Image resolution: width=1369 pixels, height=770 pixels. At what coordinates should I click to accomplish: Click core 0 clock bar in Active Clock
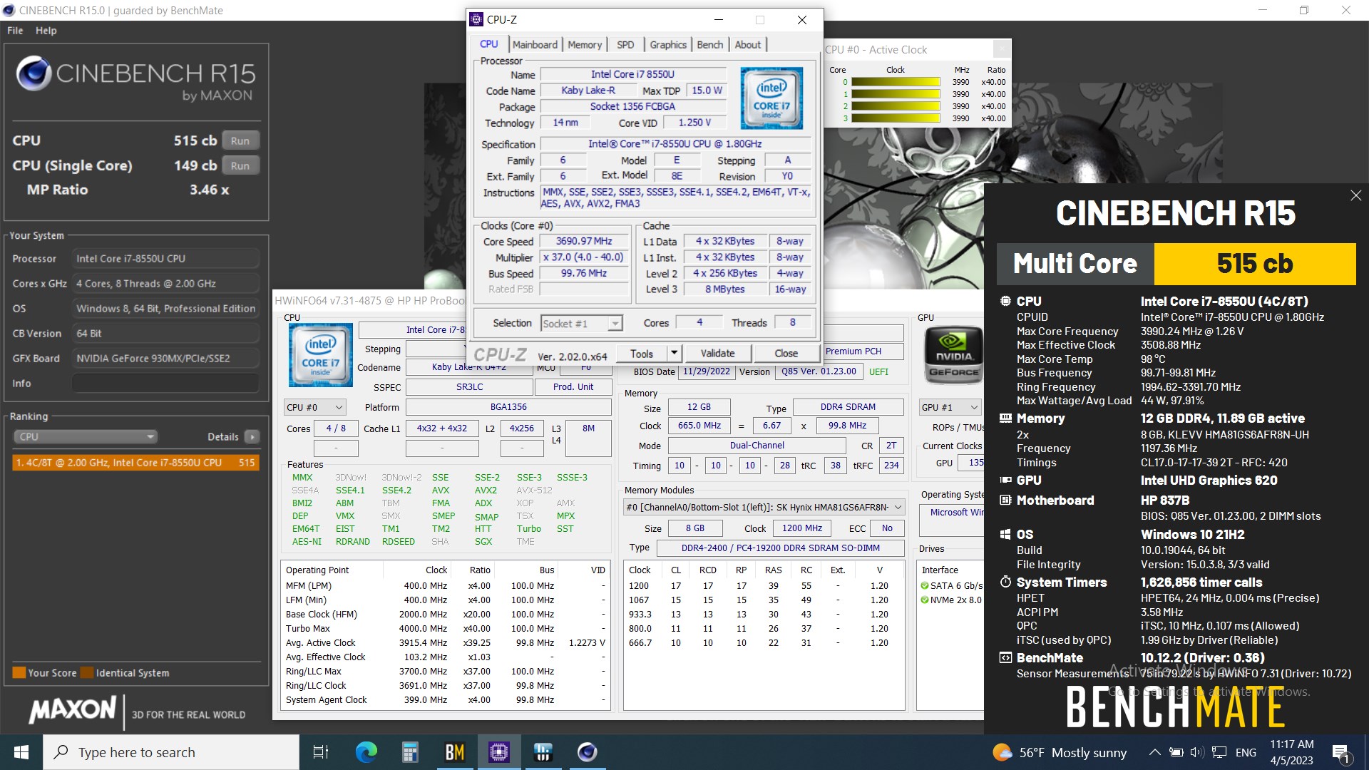[896, 82]
